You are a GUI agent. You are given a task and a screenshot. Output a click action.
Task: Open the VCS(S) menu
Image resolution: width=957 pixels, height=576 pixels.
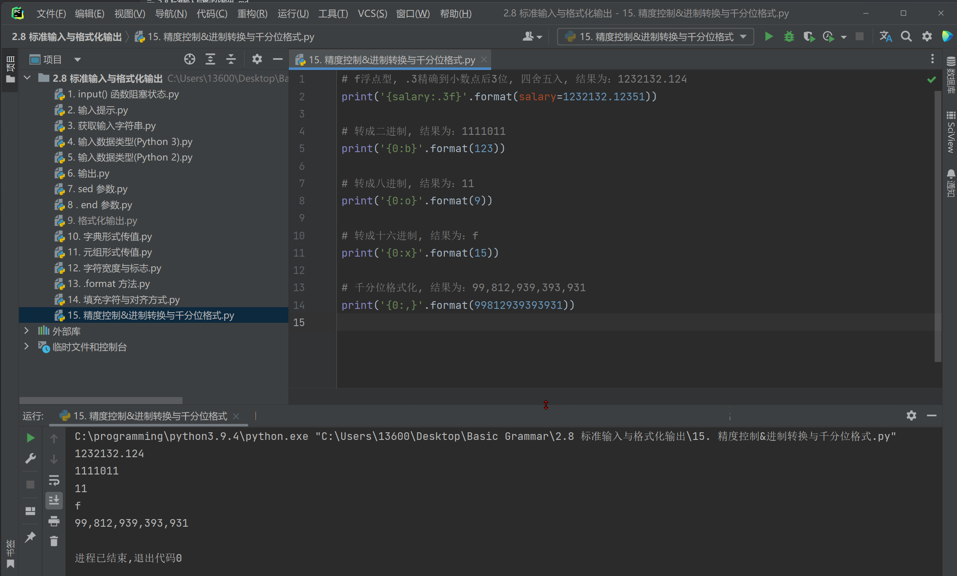click(x=372, y=13)
